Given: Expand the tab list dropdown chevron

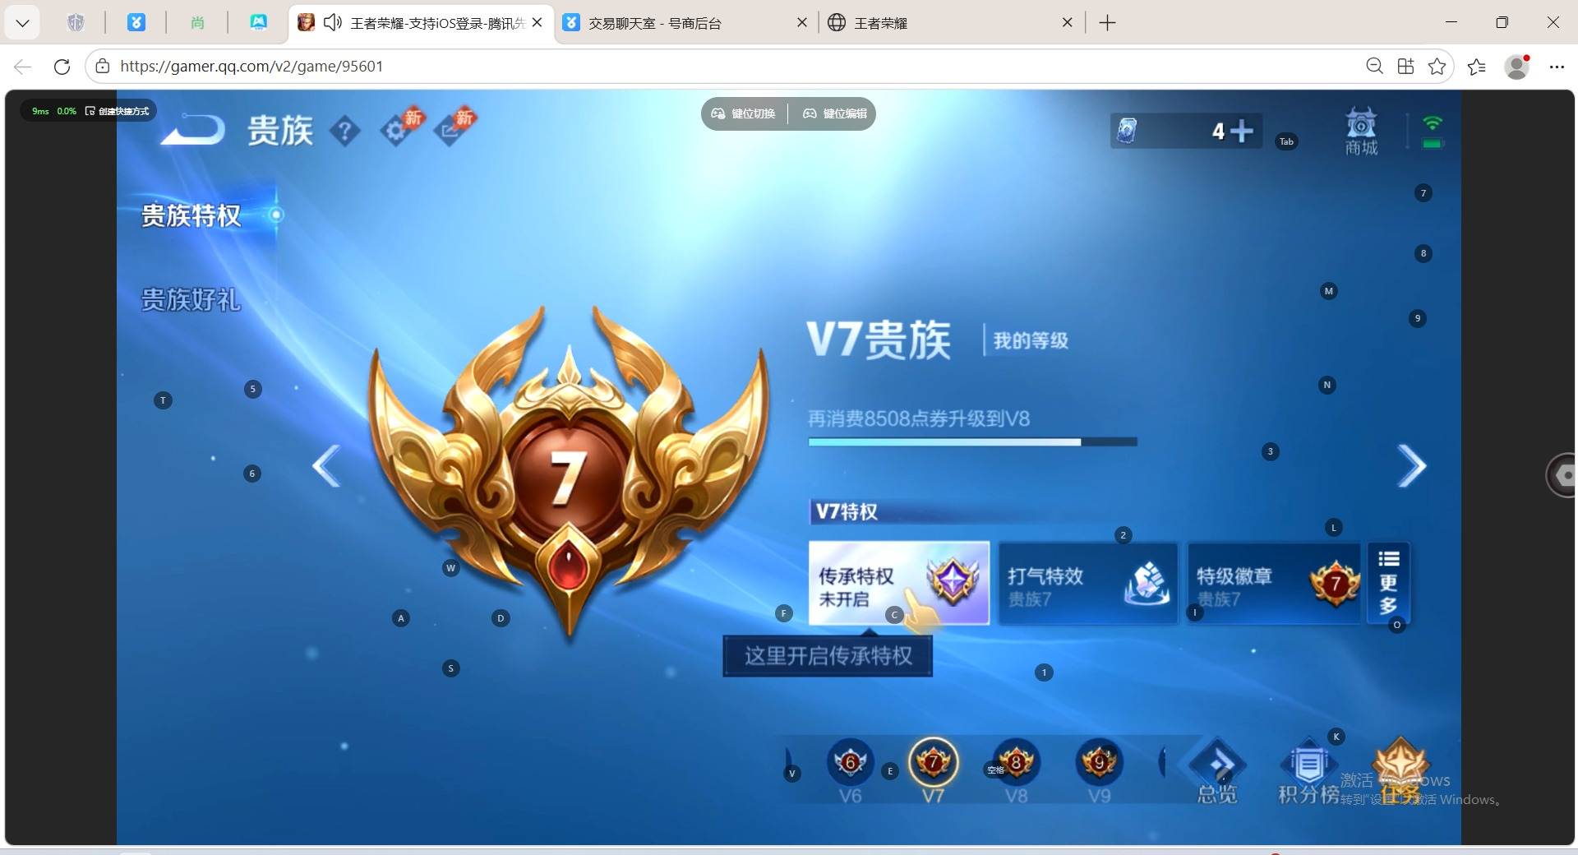Looking at the screenshot, I should 22,23.
